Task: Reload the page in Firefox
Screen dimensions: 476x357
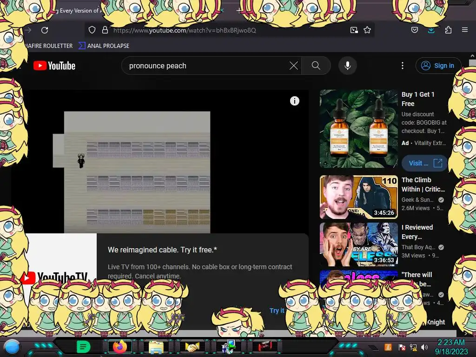Action: 45,30
